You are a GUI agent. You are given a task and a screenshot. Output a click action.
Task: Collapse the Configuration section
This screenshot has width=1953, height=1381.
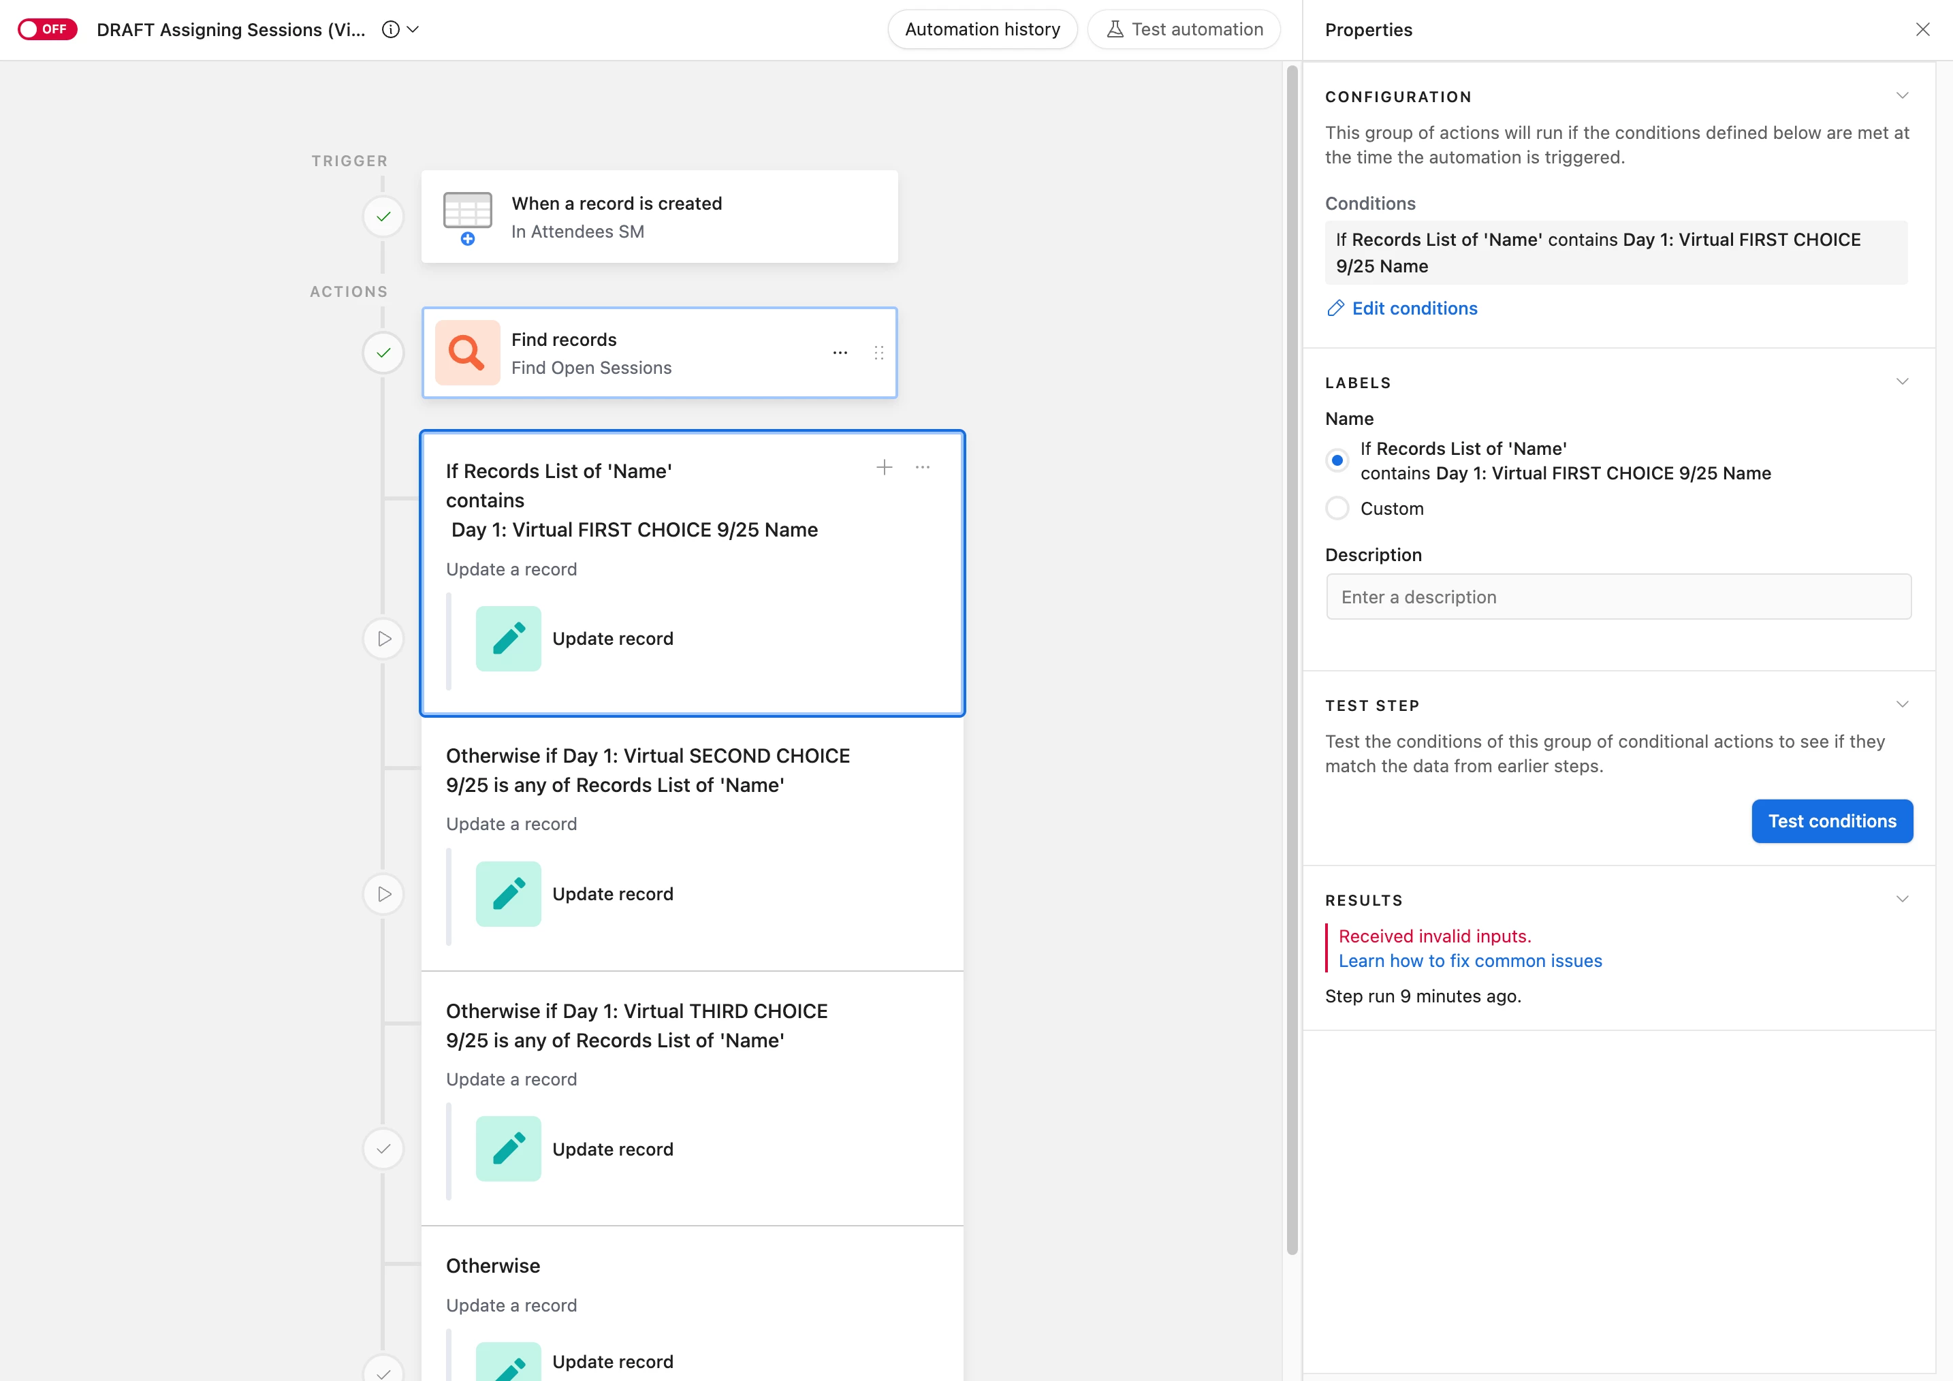1902,95
